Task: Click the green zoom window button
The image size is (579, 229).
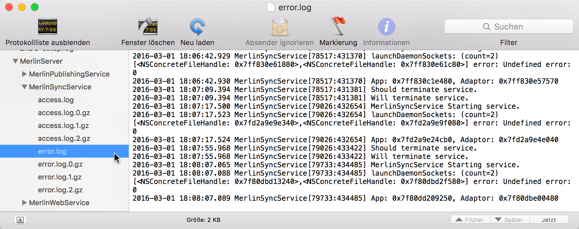Action: tap(35, 7)
